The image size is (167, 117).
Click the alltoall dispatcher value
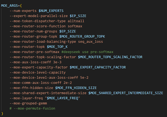76,21
